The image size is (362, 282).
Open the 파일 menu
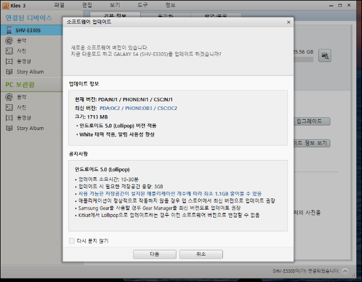coord(59,5)
